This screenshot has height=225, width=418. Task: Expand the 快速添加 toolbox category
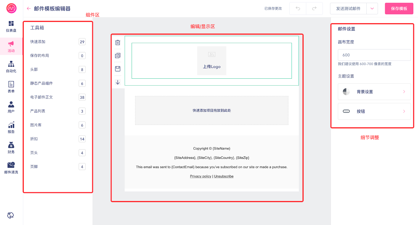(x=57, y=42)
